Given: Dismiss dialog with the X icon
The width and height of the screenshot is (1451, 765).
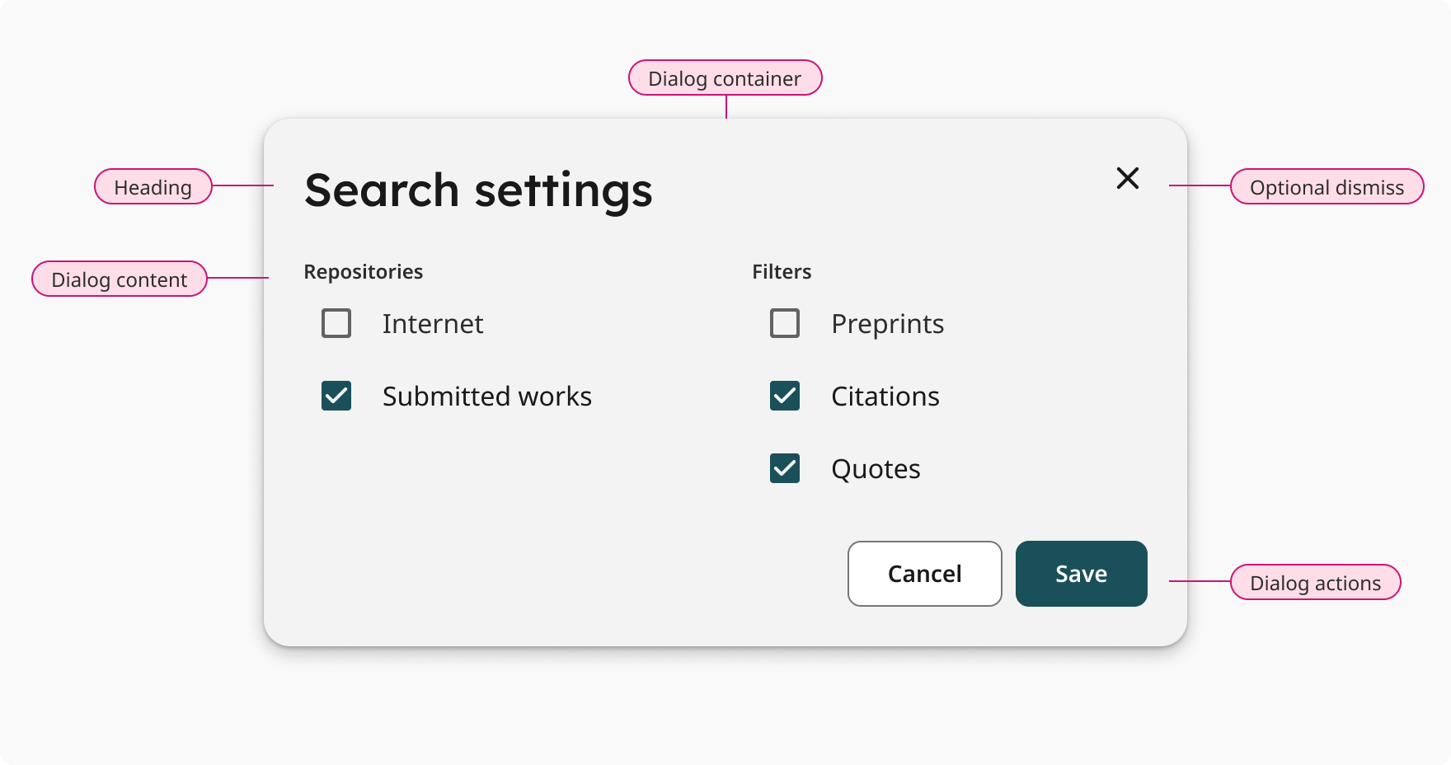Looking at the screenshot, I should coord(1128,178).
